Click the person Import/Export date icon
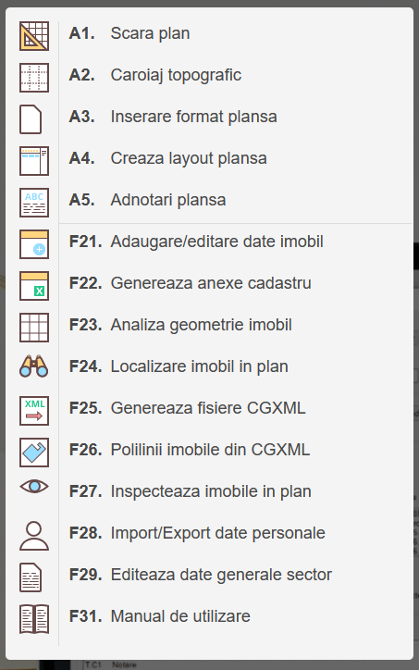419x670 pixels. point(34,536)
